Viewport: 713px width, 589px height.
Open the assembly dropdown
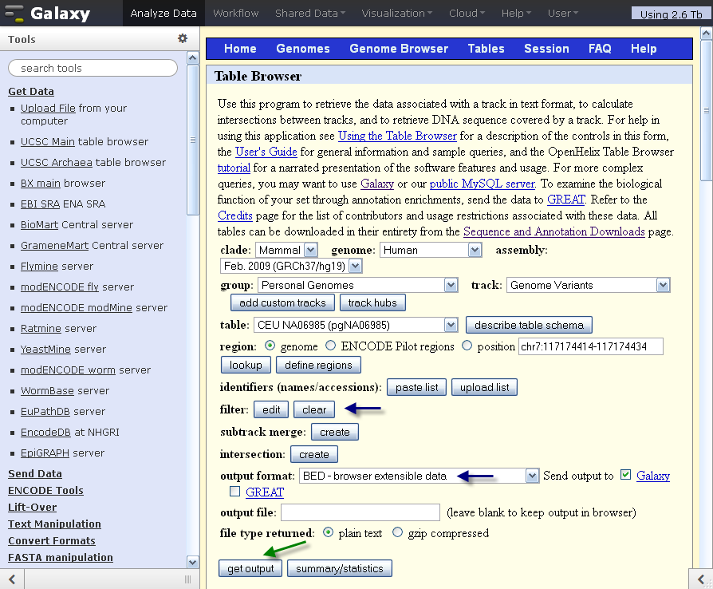[291, 266]
